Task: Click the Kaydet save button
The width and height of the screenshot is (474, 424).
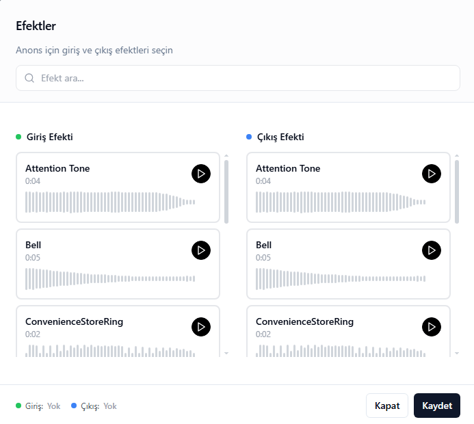Action: tap(436, 406)
